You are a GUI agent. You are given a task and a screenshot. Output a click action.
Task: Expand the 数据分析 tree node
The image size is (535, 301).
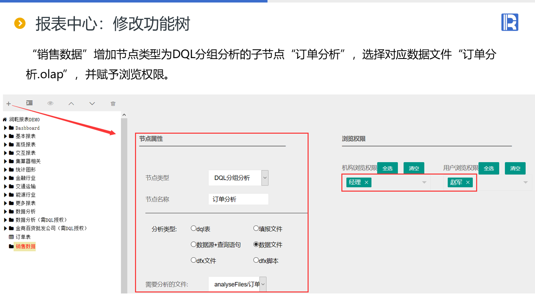(5, 212)
